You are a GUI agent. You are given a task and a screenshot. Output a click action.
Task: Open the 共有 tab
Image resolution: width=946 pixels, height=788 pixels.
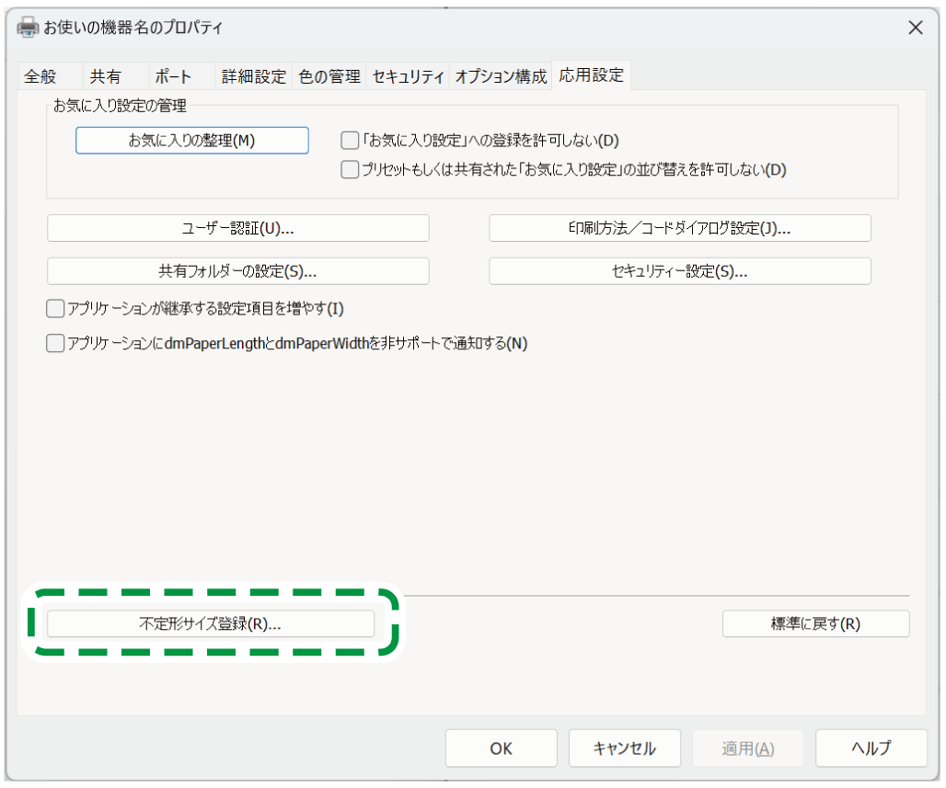tap(105, 77)
